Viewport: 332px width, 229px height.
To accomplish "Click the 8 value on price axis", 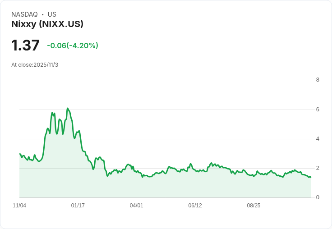I will pos(318,80).
